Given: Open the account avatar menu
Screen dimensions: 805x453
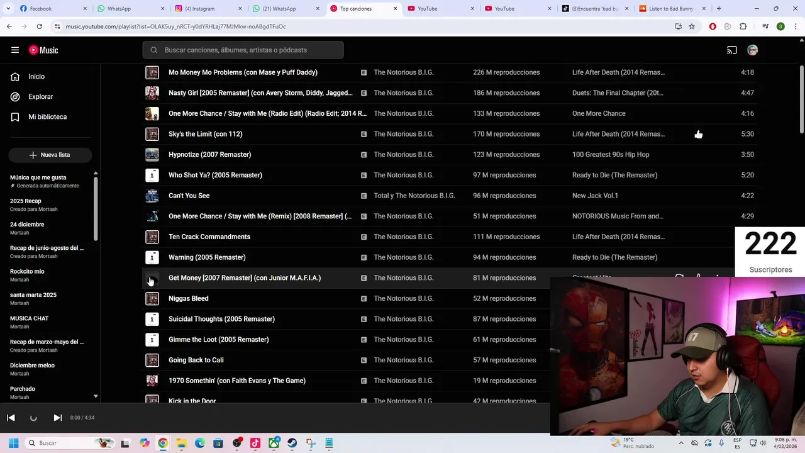Looking at the screenshot, I should [753, 50].
